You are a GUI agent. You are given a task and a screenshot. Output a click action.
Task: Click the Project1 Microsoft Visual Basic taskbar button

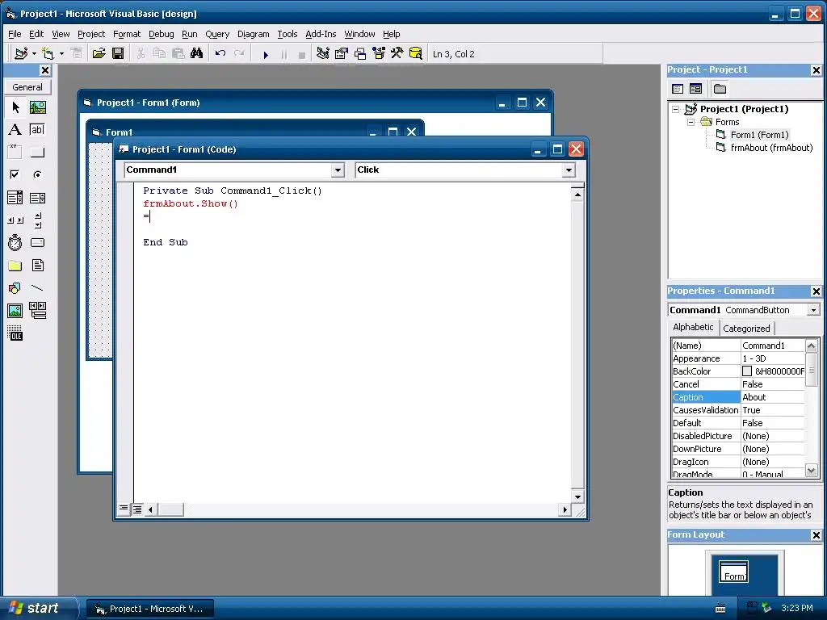[x=149, y=609]
